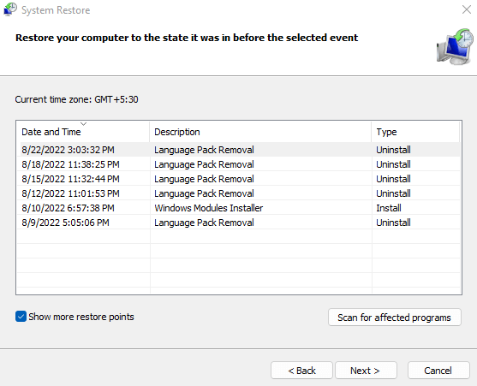
Task: Click the 'Show more restore points' label
Action: (x=81, y=317)
